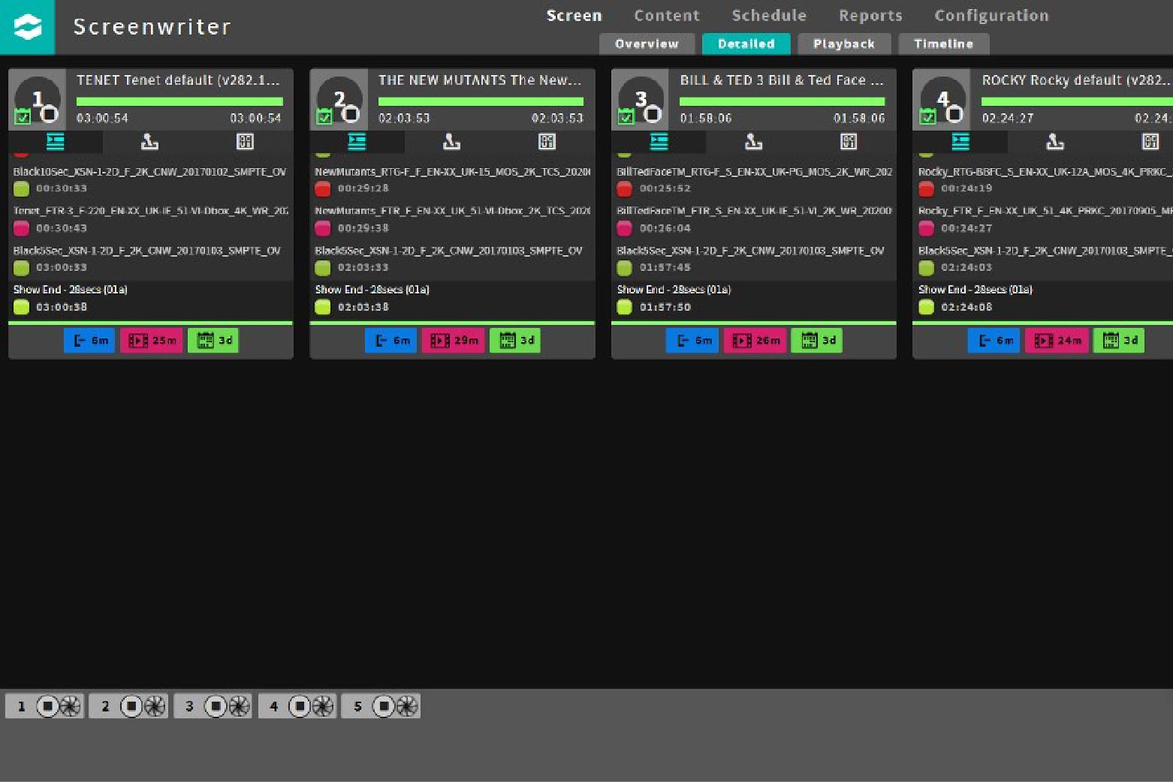The height and width of the screenshot is (782, 1173).
Task: Click the stop icon for screen 5 in bottom bar
Action: [x=383, y=706]
